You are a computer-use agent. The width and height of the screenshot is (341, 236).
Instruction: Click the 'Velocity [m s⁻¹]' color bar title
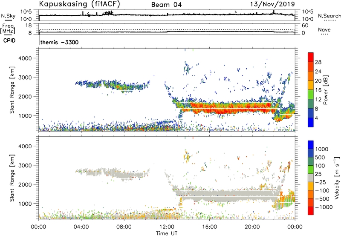point(337,178)
